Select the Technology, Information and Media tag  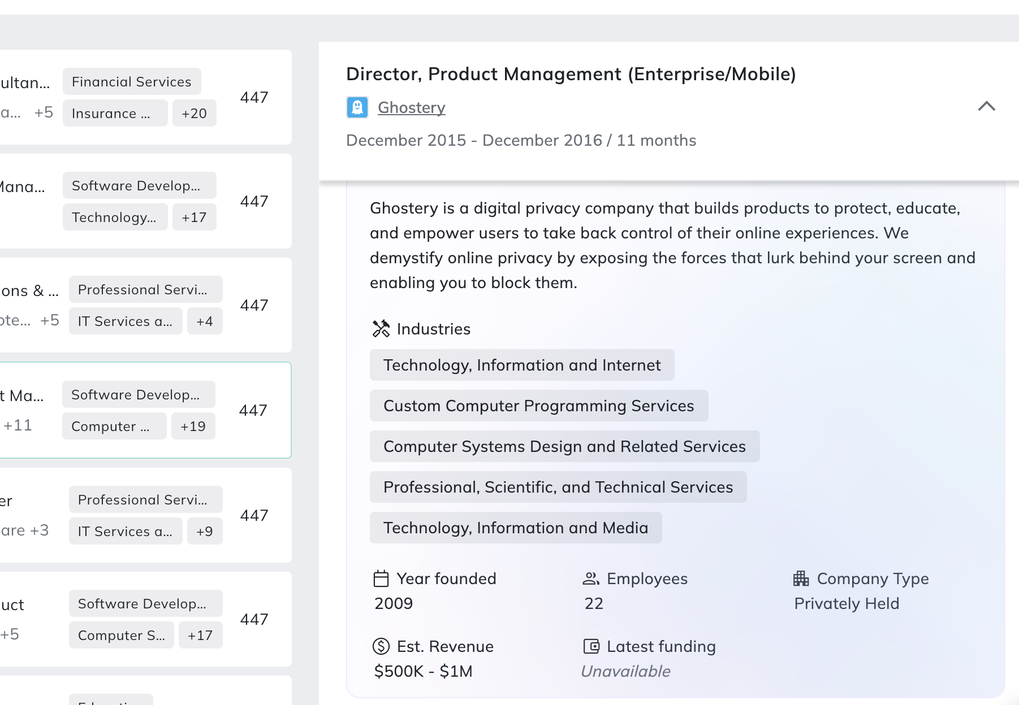click(516, 528)
